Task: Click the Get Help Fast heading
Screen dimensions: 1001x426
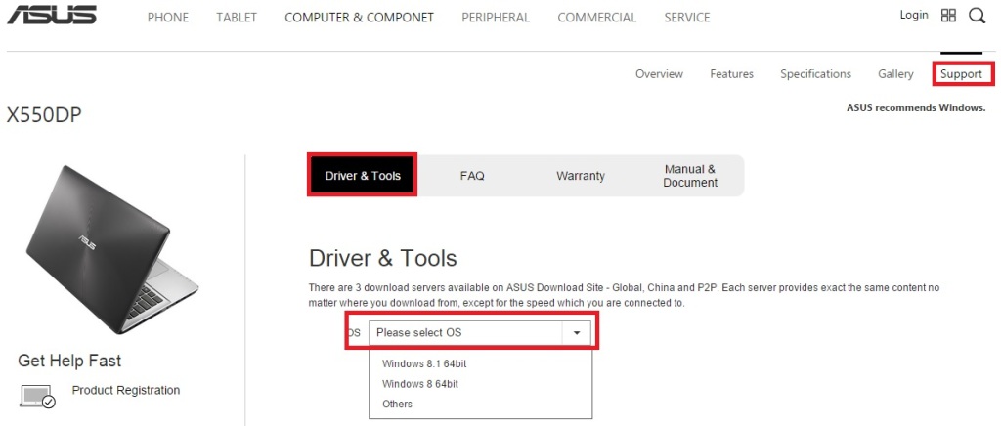Action: [69, 361]
